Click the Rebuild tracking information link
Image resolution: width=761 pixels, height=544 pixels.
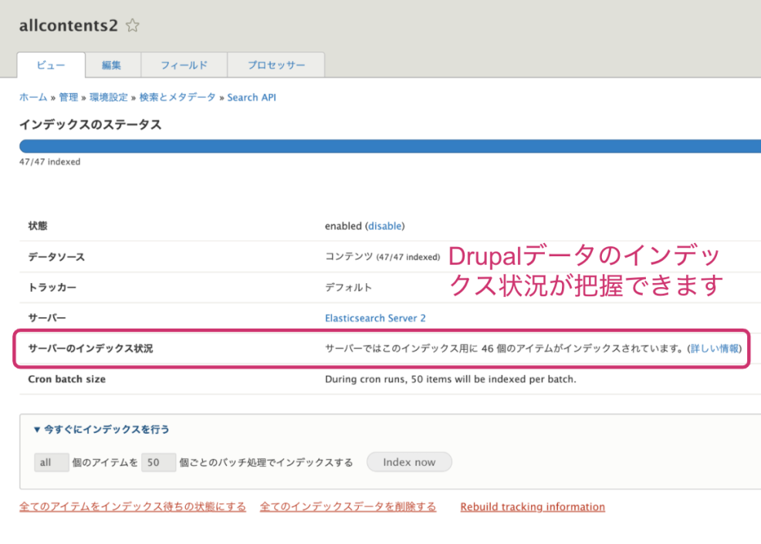(533, 507)
